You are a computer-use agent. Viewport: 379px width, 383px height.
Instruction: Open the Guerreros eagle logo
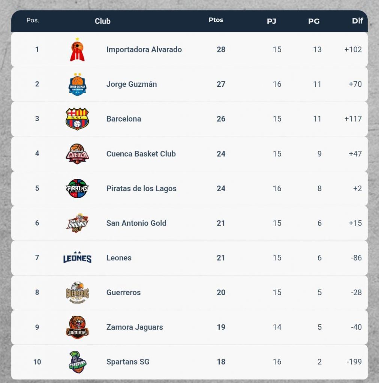pyautogui.click(x=77, y=292)
